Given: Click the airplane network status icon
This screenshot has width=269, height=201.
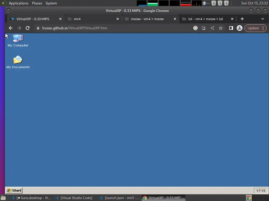Looking at the screenshot, I should point(204,3).
